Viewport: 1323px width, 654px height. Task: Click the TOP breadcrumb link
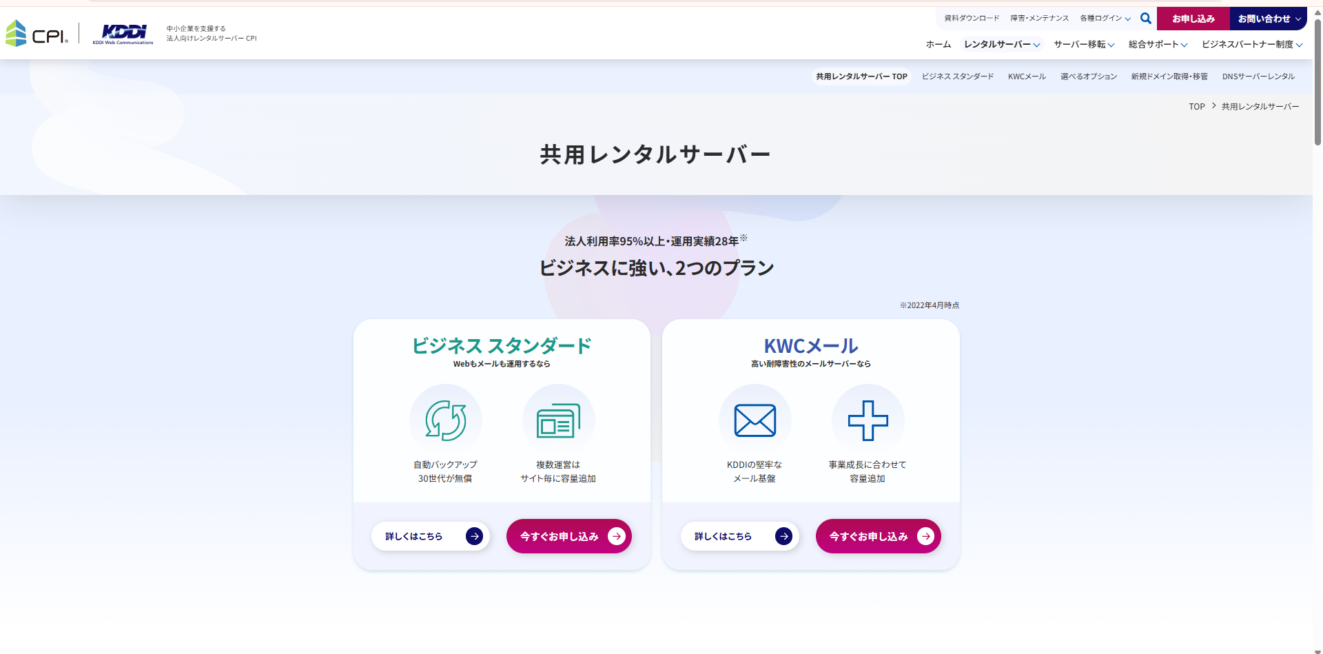1196,107
